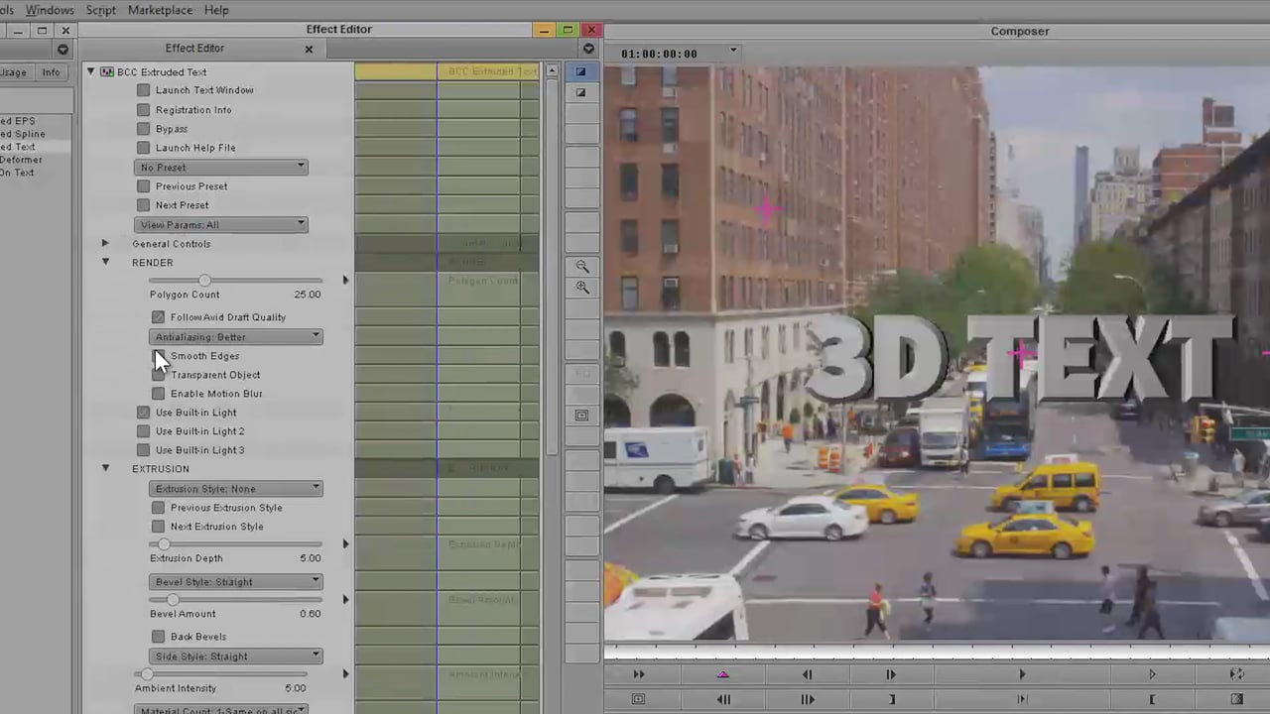Click the Next Preset button
The width and height of the screenshot is (1270, 714).
pos(144,205)
